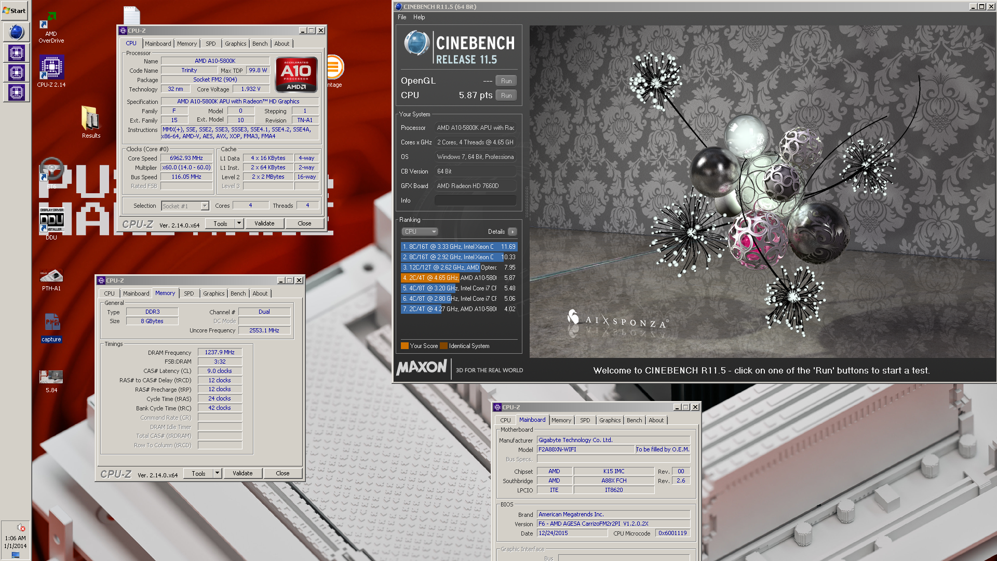Open the CPU ranking type dropdown
This screenshot has width=997, height=561.
click(420, 232)
